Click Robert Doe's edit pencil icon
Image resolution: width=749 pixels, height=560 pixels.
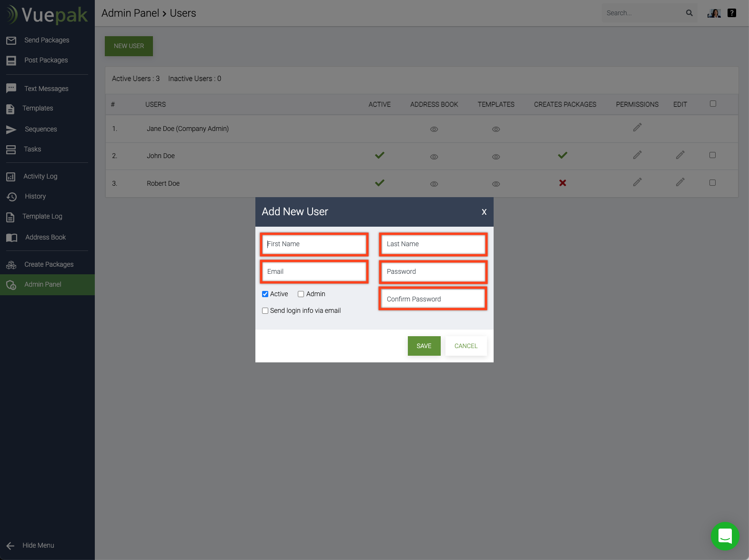(680, 182)
